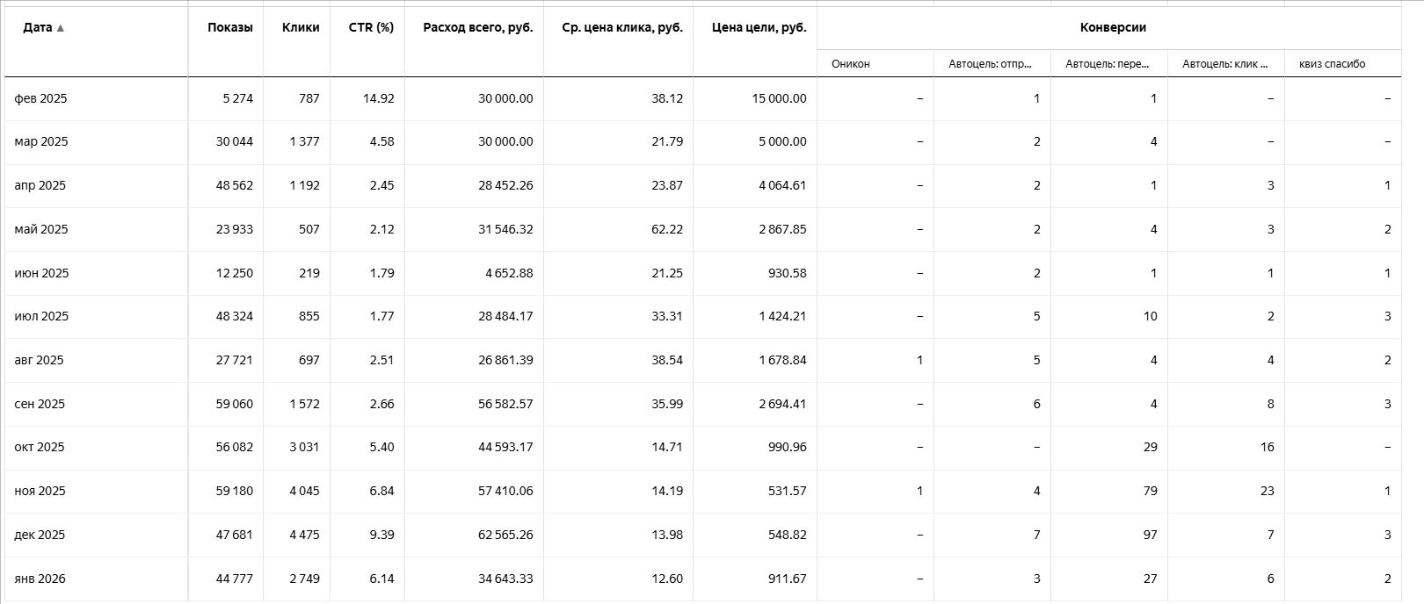Click the sort arrow beside the Дата header
This screenshot has width=1424, height=604.
point(60,28)
